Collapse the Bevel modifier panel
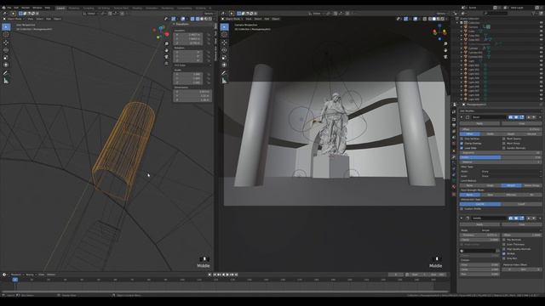The height and width of the screenshot is (306, 545). tap(462, 117)
